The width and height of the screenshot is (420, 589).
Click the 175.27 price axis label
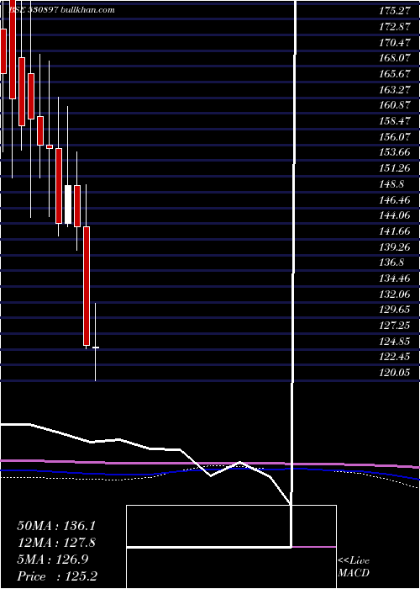point(395,11)
